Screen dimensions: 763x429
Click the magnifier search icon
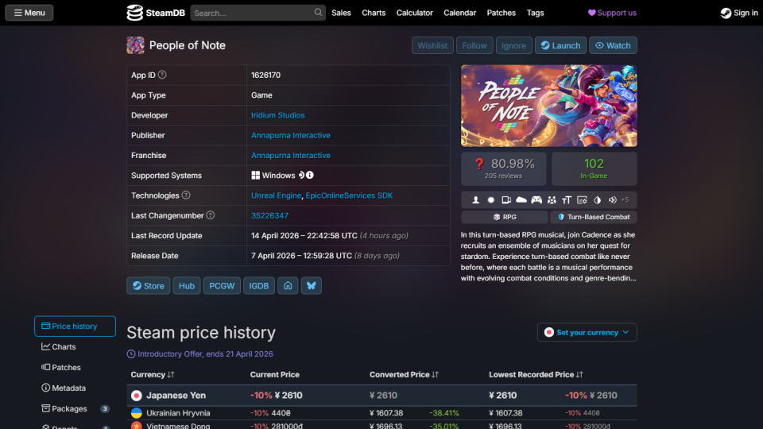(318, 13)
